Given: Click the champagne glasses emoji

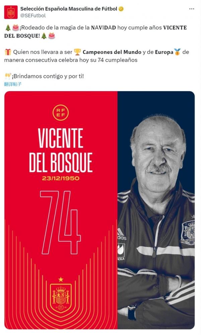Looking at the screenshot, I should [8, 76].
